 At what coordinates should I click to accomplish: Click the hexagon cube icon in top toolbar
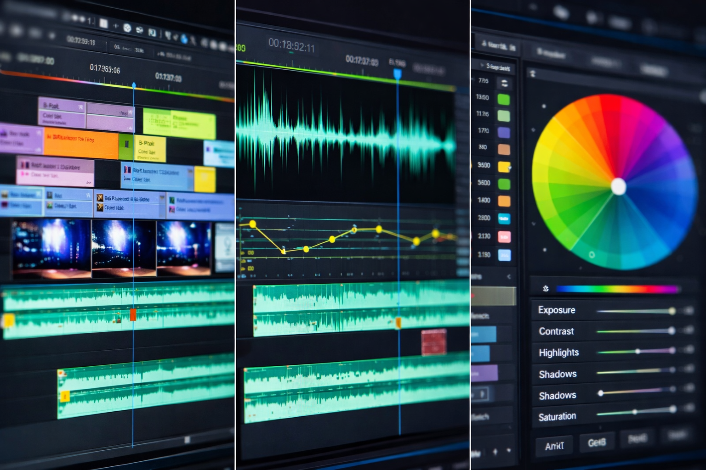[x=127, y=28]
